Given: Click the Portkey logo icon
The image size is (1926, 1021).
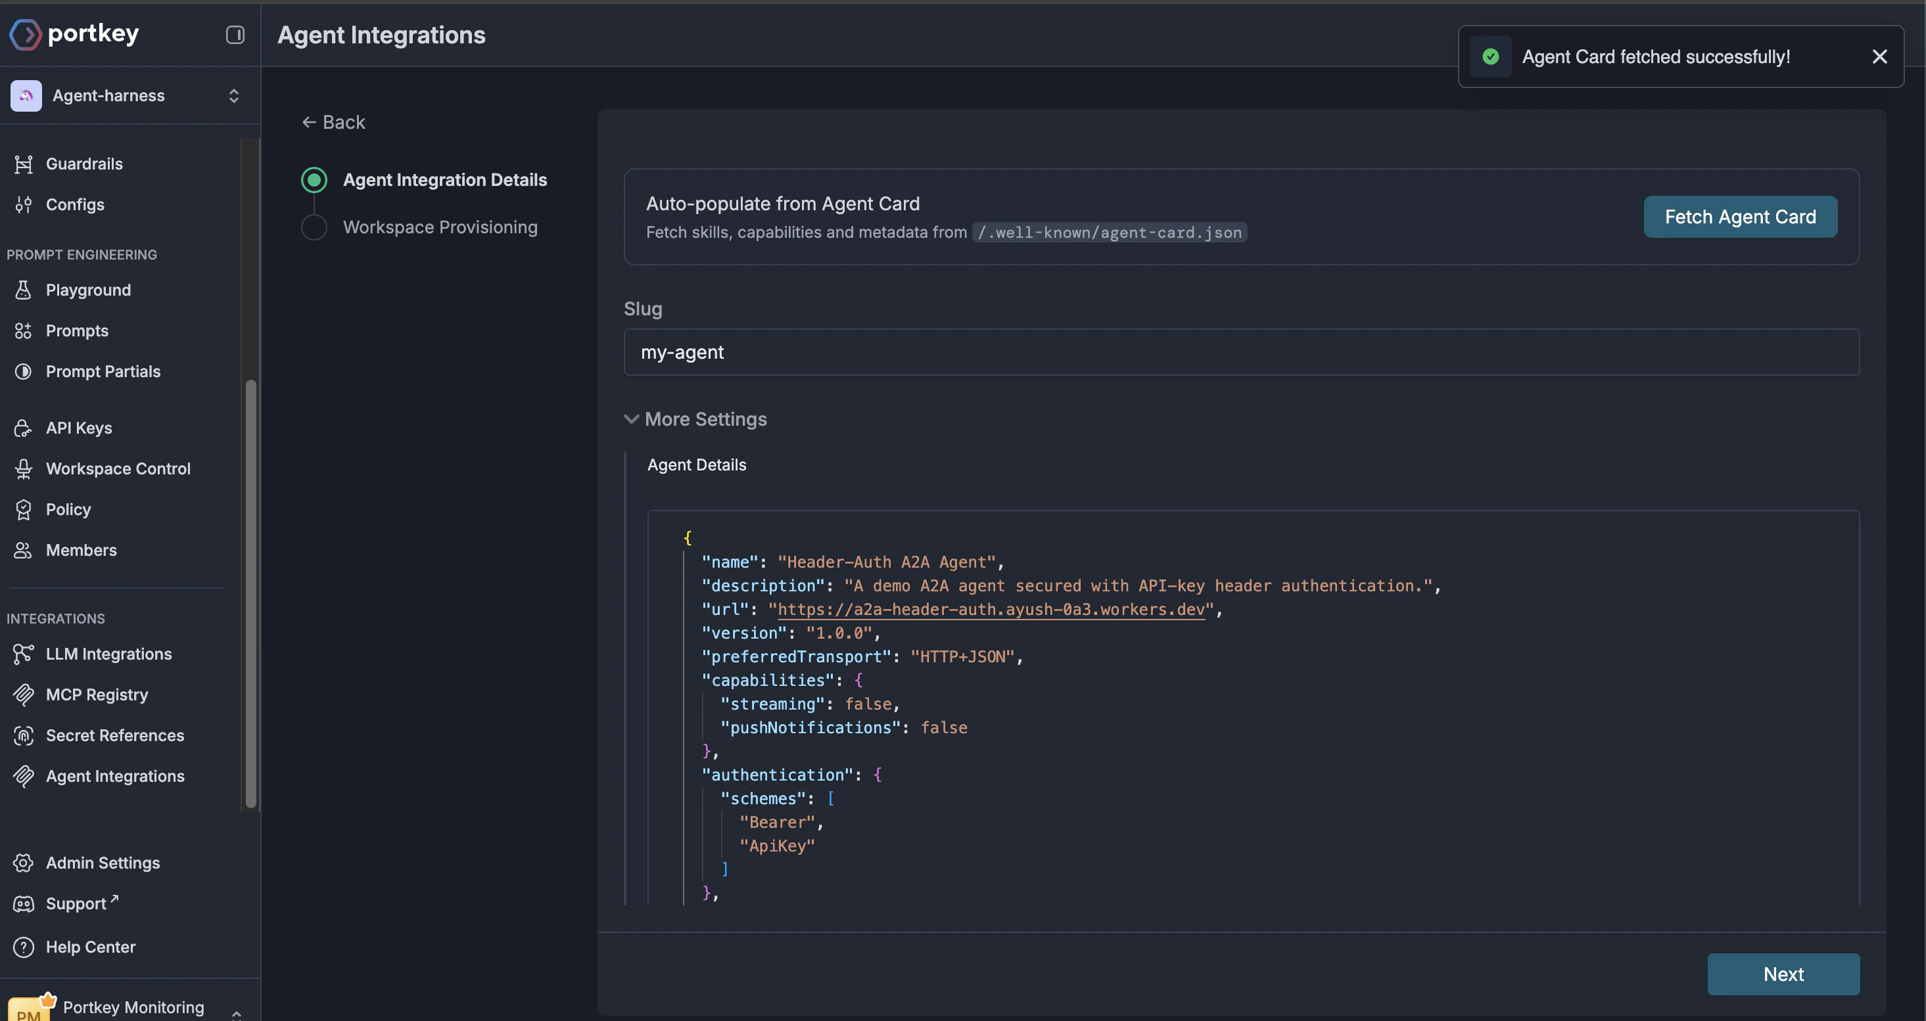Looking at the screenshot, I should [25, 34].
